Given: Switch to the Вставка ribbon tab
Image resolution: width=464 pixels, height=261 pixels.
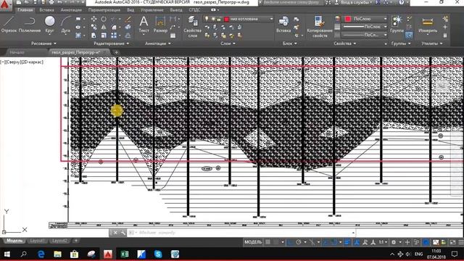Looking at the screenshot, I should tap(46, 9).
